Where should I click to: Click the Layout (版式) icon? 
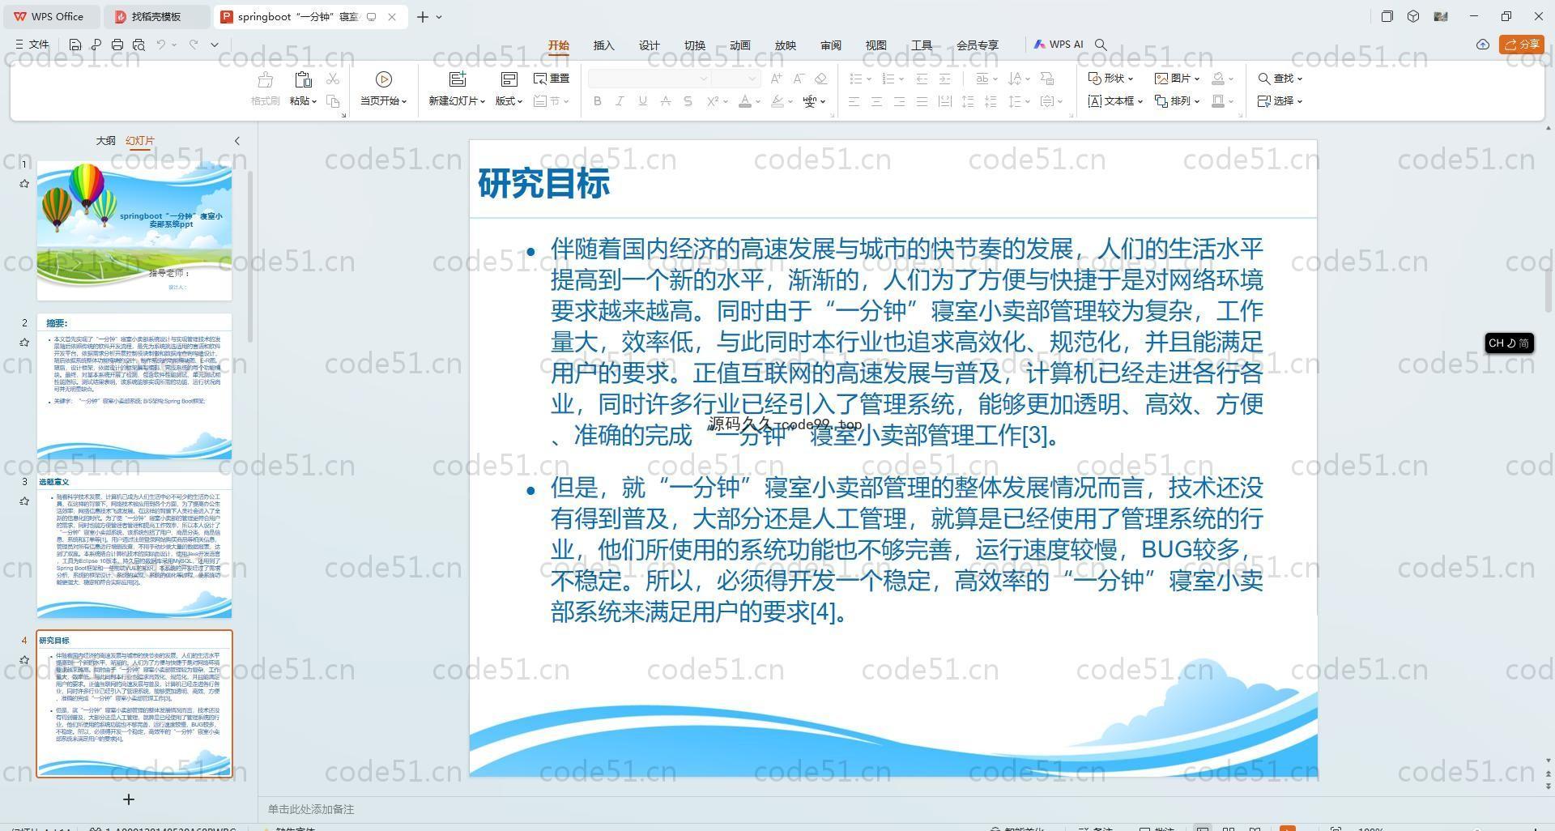pos(509,79)
